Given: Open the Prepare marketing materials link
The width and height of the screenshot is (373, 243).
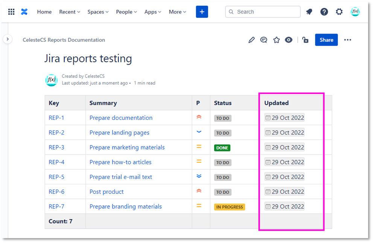Looking at the screenshot, I should [127, 147].
